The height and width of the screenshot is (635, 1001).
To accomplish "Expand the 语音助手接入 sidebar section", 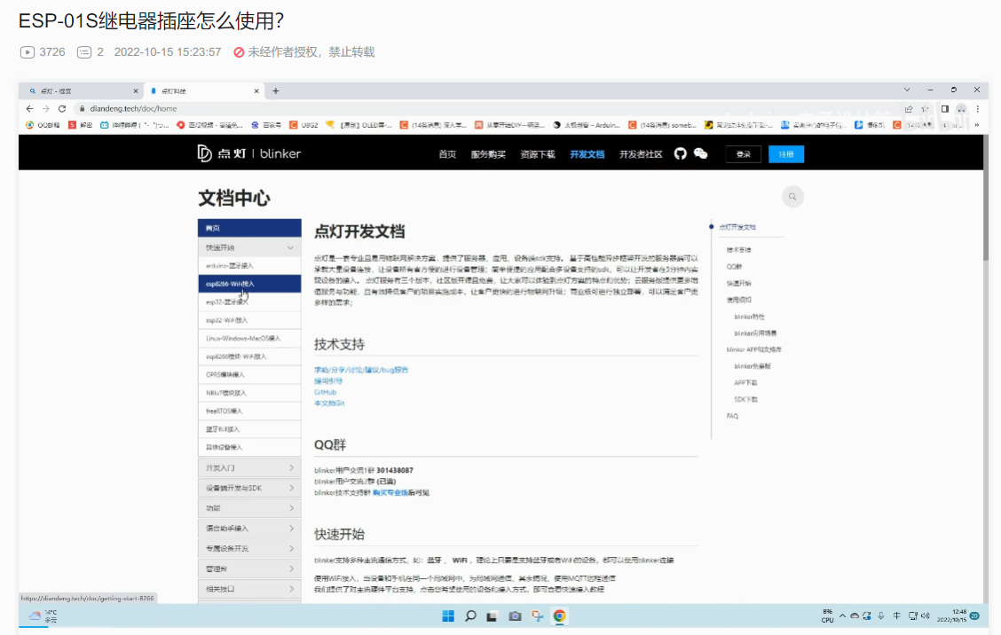I will (249, 529).
